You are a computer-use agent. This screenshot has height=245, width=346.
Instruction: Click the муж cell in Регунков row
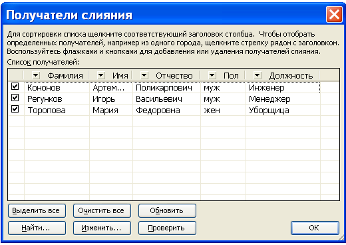click(x=223, y=99)
